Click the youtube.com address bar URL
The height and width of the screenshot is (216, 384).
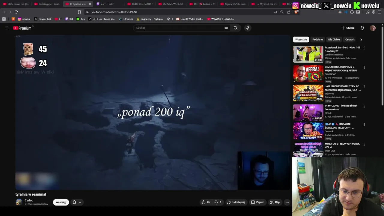click(114, 12)
